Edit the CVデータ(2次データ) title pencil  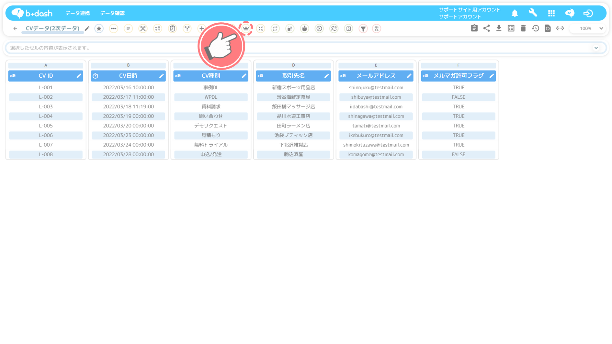click(87, 28)
